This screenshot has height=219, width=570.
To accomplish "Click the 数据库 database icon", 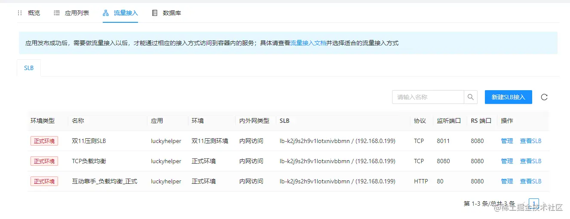I will tap(155, 13).
